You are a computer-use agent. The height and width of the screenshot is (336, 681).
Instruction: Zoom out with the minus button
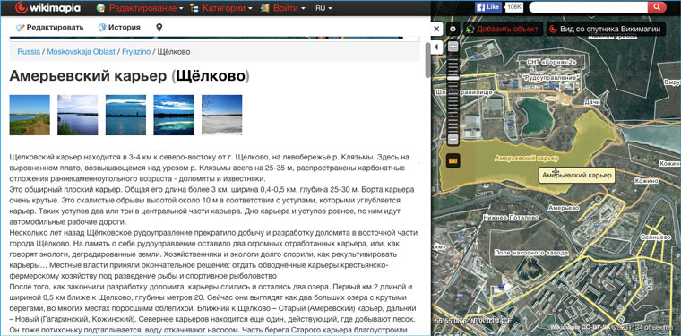point(453,140)
